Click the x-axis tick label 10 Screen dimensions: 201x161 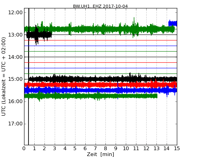coord(126,148)
